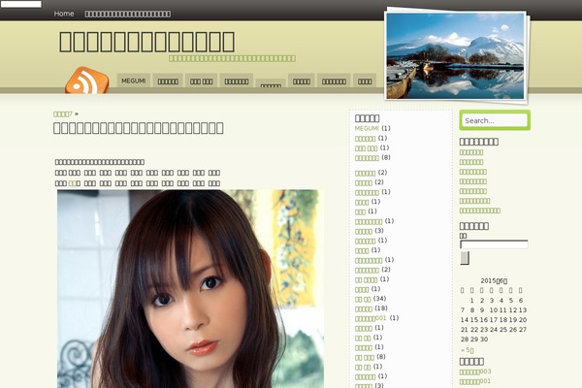The image size is (582, 388).
Task: Open the MEGUMI (1) category link
Action: tap(367, 128)
